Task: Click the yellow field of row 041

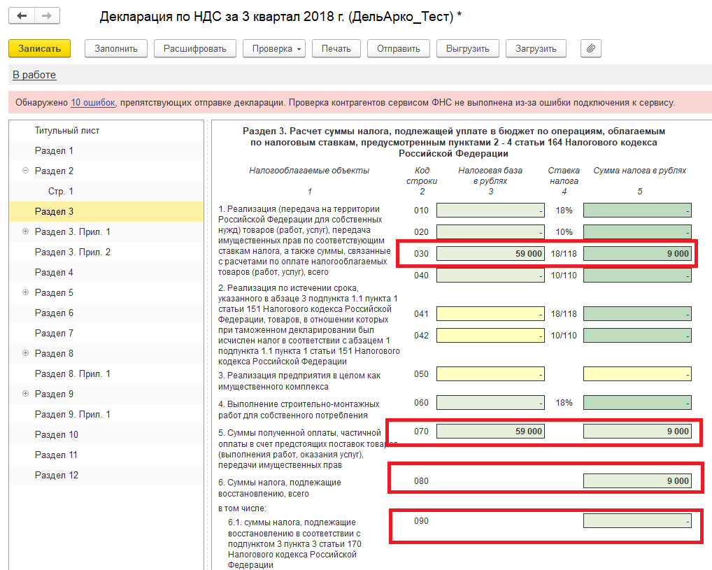Action: [490, 314]
